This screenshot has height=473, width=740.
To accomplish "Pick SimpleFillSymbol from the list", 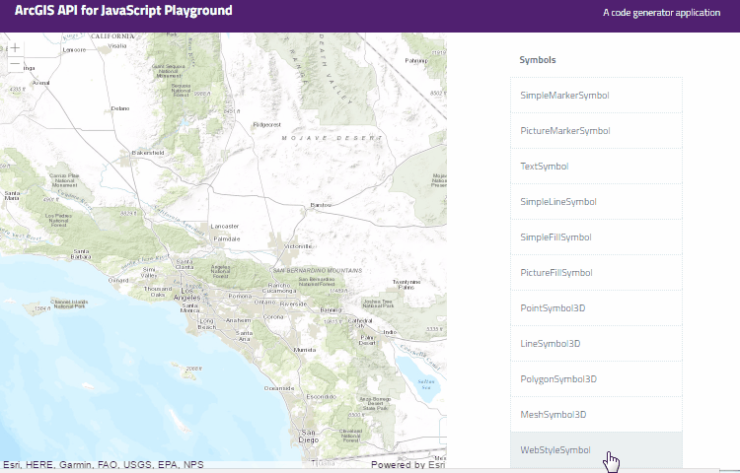I will coord(596,236).
